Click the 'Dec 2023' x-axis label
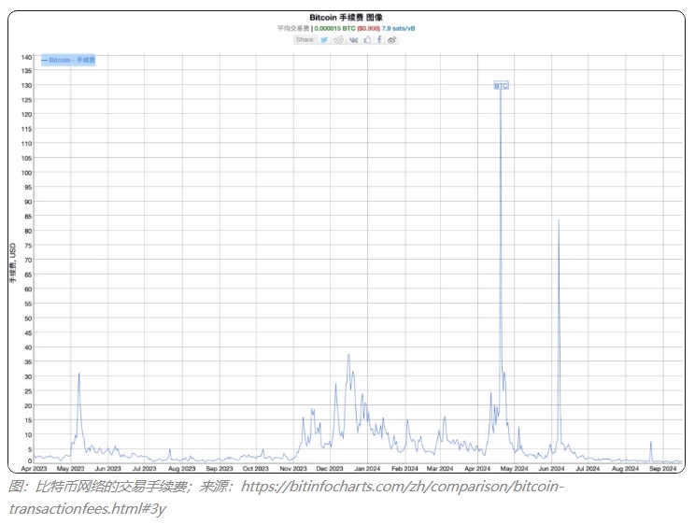The height and width of the screenshot is (524, 695). click(330, 468)
